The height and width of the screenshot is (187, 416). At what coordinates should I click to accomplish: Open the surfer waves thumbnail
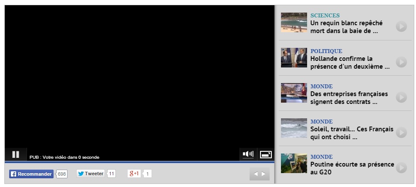click(x=294, y=128)
